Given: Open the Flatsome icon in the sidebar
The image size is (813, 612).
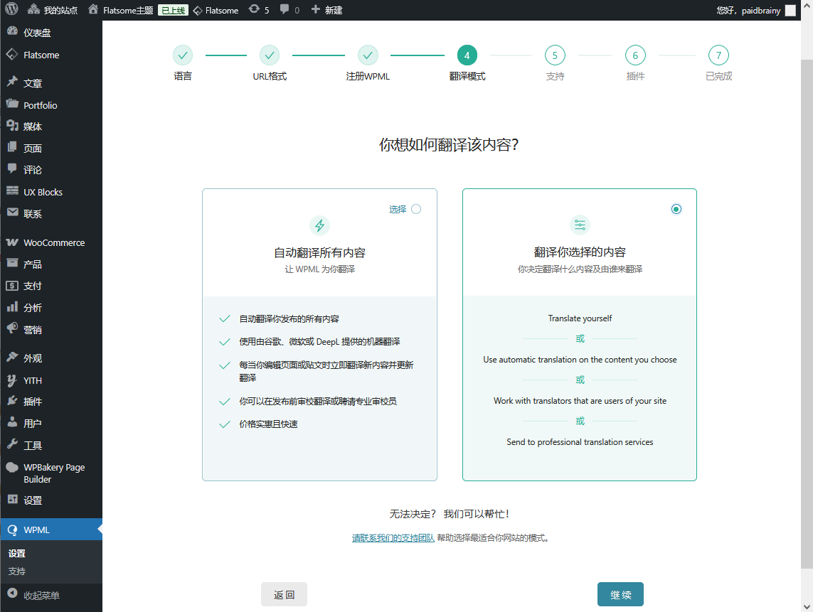Looking at the screenshot, I should pos(12,54).
